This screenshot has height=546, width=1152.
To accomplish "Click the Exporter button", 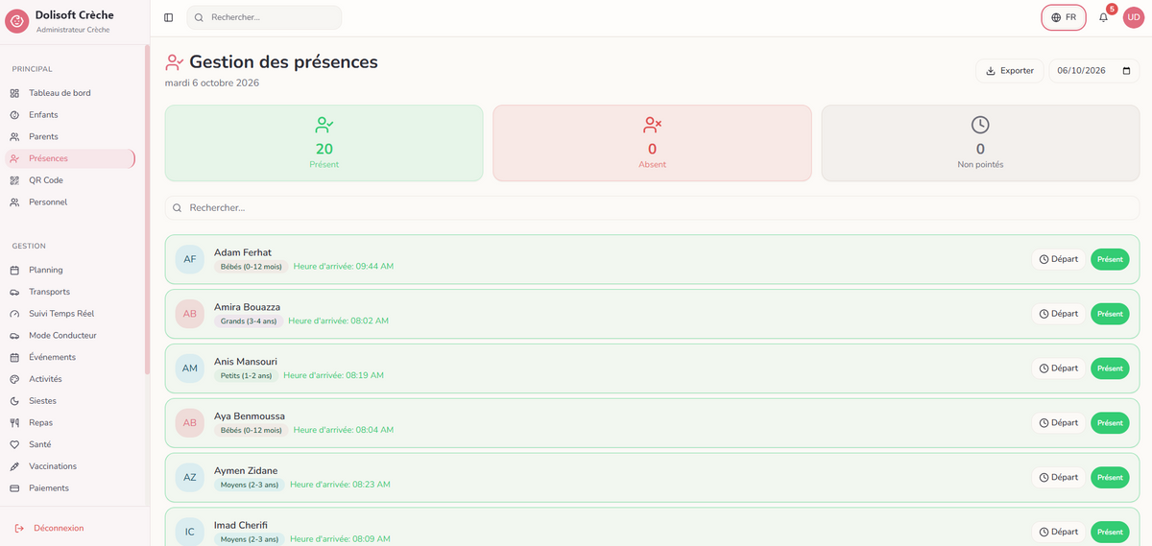I will click(1009, 71).
